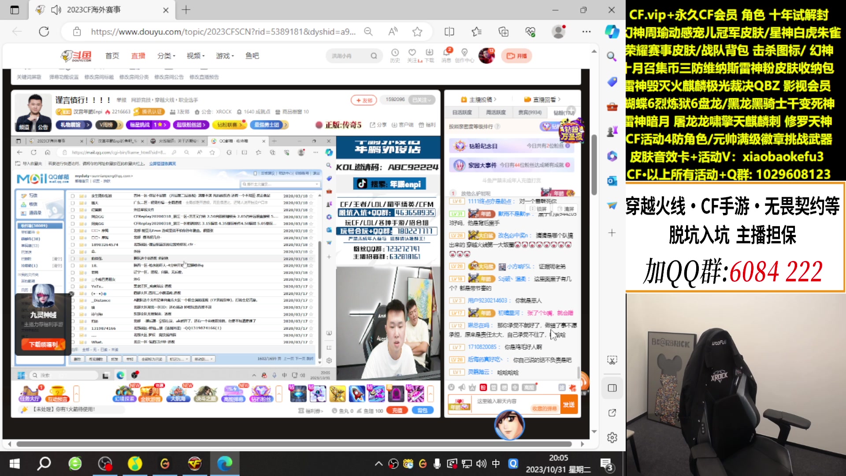
Task: Refresh the Douyu page
Action: point(44,32)
